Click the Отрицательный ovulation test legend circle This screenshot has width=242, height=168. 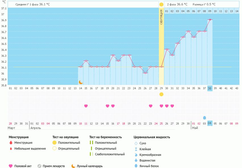click(54, 149)
